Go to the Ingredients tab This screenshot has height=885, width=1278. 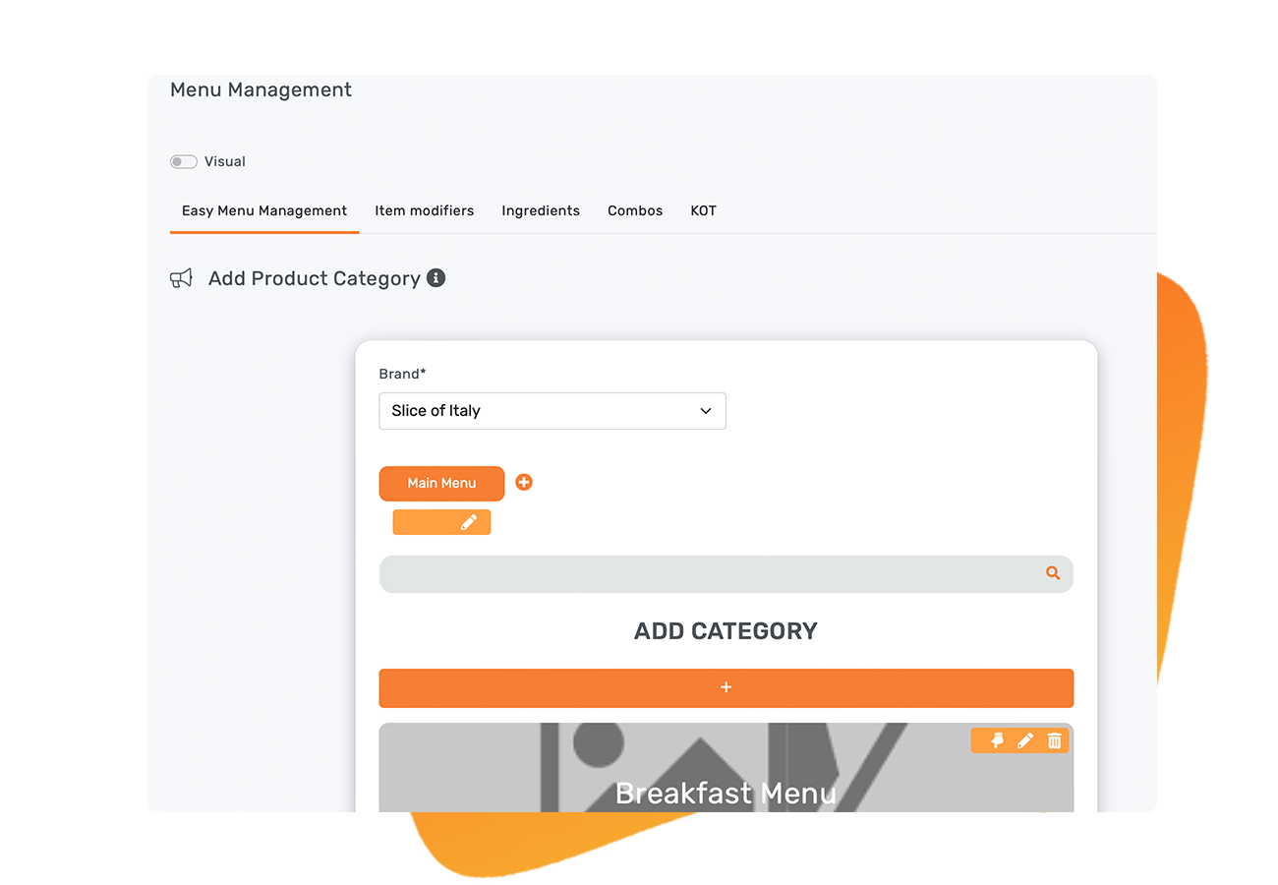point(541,210)
